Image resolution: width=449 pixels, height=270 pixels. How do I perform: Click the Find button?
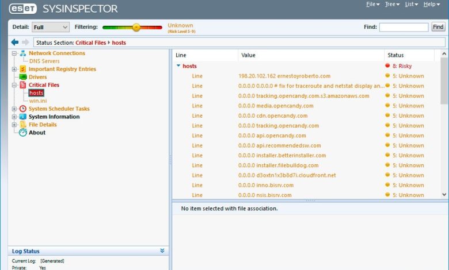coord(438,27)
